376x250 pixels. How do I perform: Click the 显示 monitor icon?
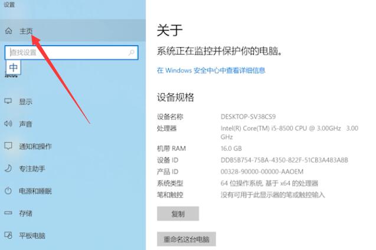coord(8,101)
